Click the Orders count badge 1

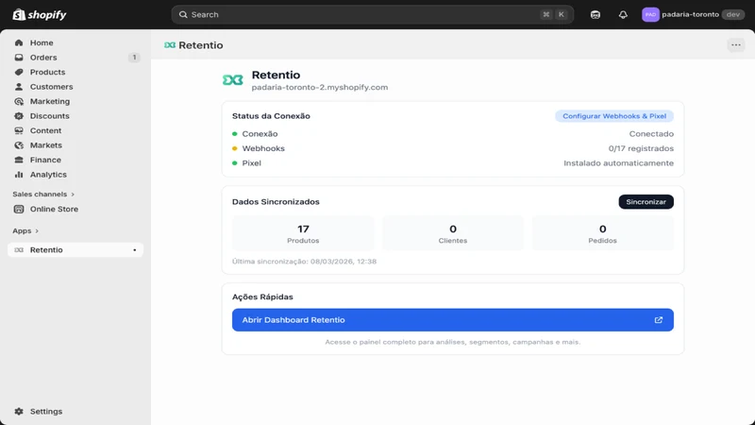pyautogui.click(x=134, y=58)
